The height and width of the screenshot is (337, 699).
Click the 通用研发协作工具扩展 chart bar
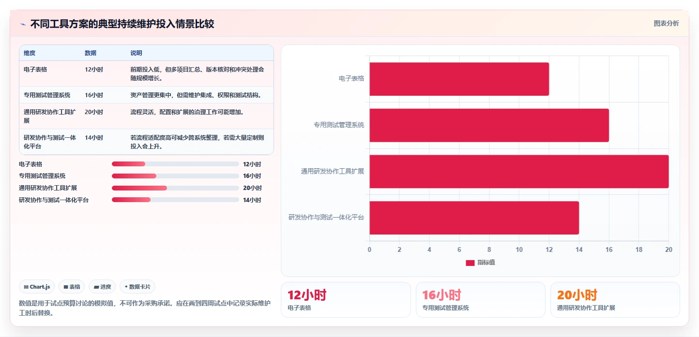click(519, 172)
